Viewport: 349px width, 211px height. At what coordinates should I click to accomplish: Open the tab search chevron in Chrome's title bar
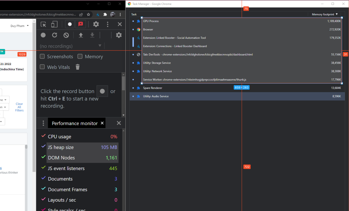tap(88, 4)
